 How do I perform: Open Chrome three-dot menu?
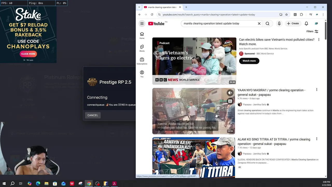pos(323,15)
